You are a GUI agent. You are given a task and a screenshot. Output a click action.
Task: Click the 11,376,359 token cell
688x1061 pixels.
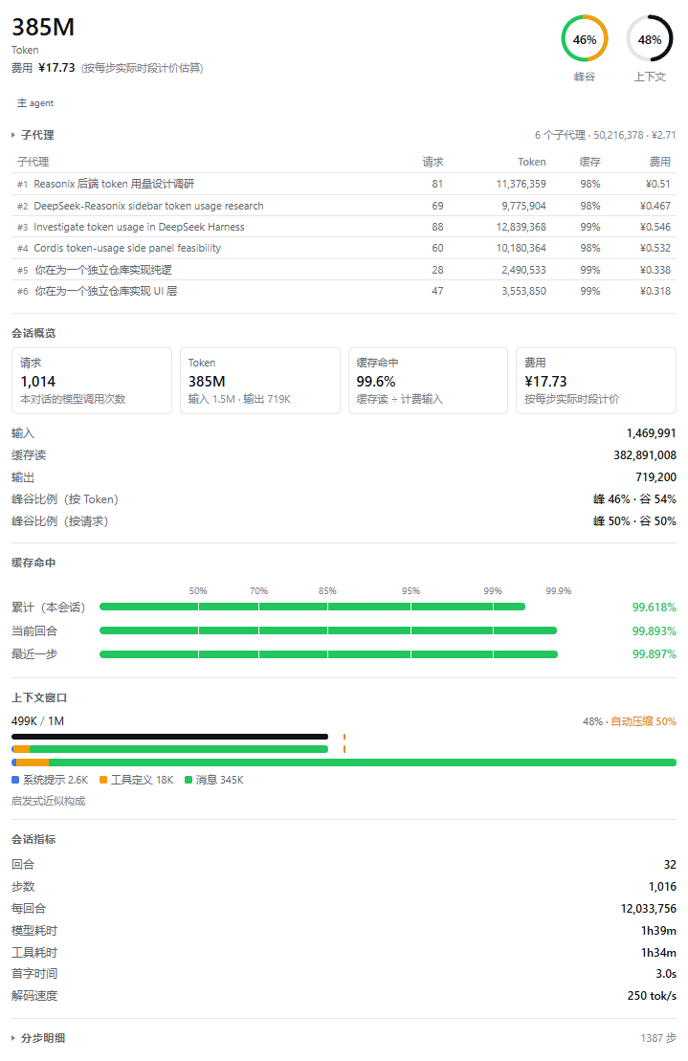(x=521, y=184)
